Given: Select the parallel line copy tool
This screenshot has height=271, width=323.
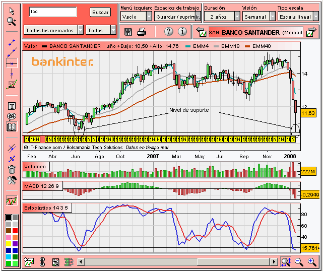Looking at the screenshot, I should [x=12, y=148].
